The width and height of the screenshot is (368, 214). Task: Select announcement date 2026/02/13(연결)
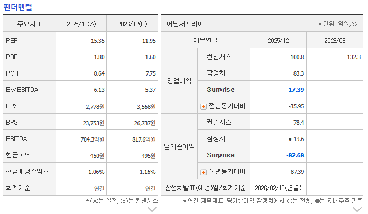coord(278,188)
